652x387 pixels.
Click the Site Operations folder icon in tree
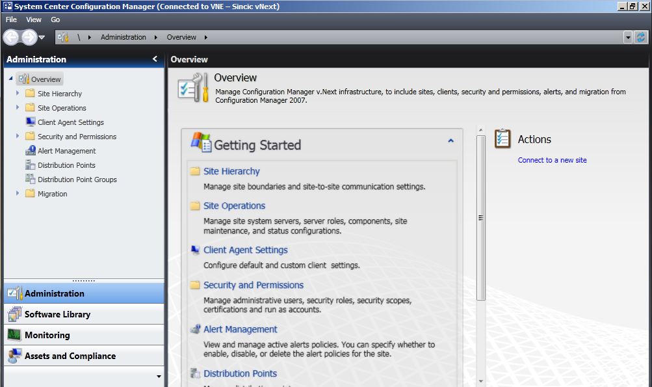[30, 107]
